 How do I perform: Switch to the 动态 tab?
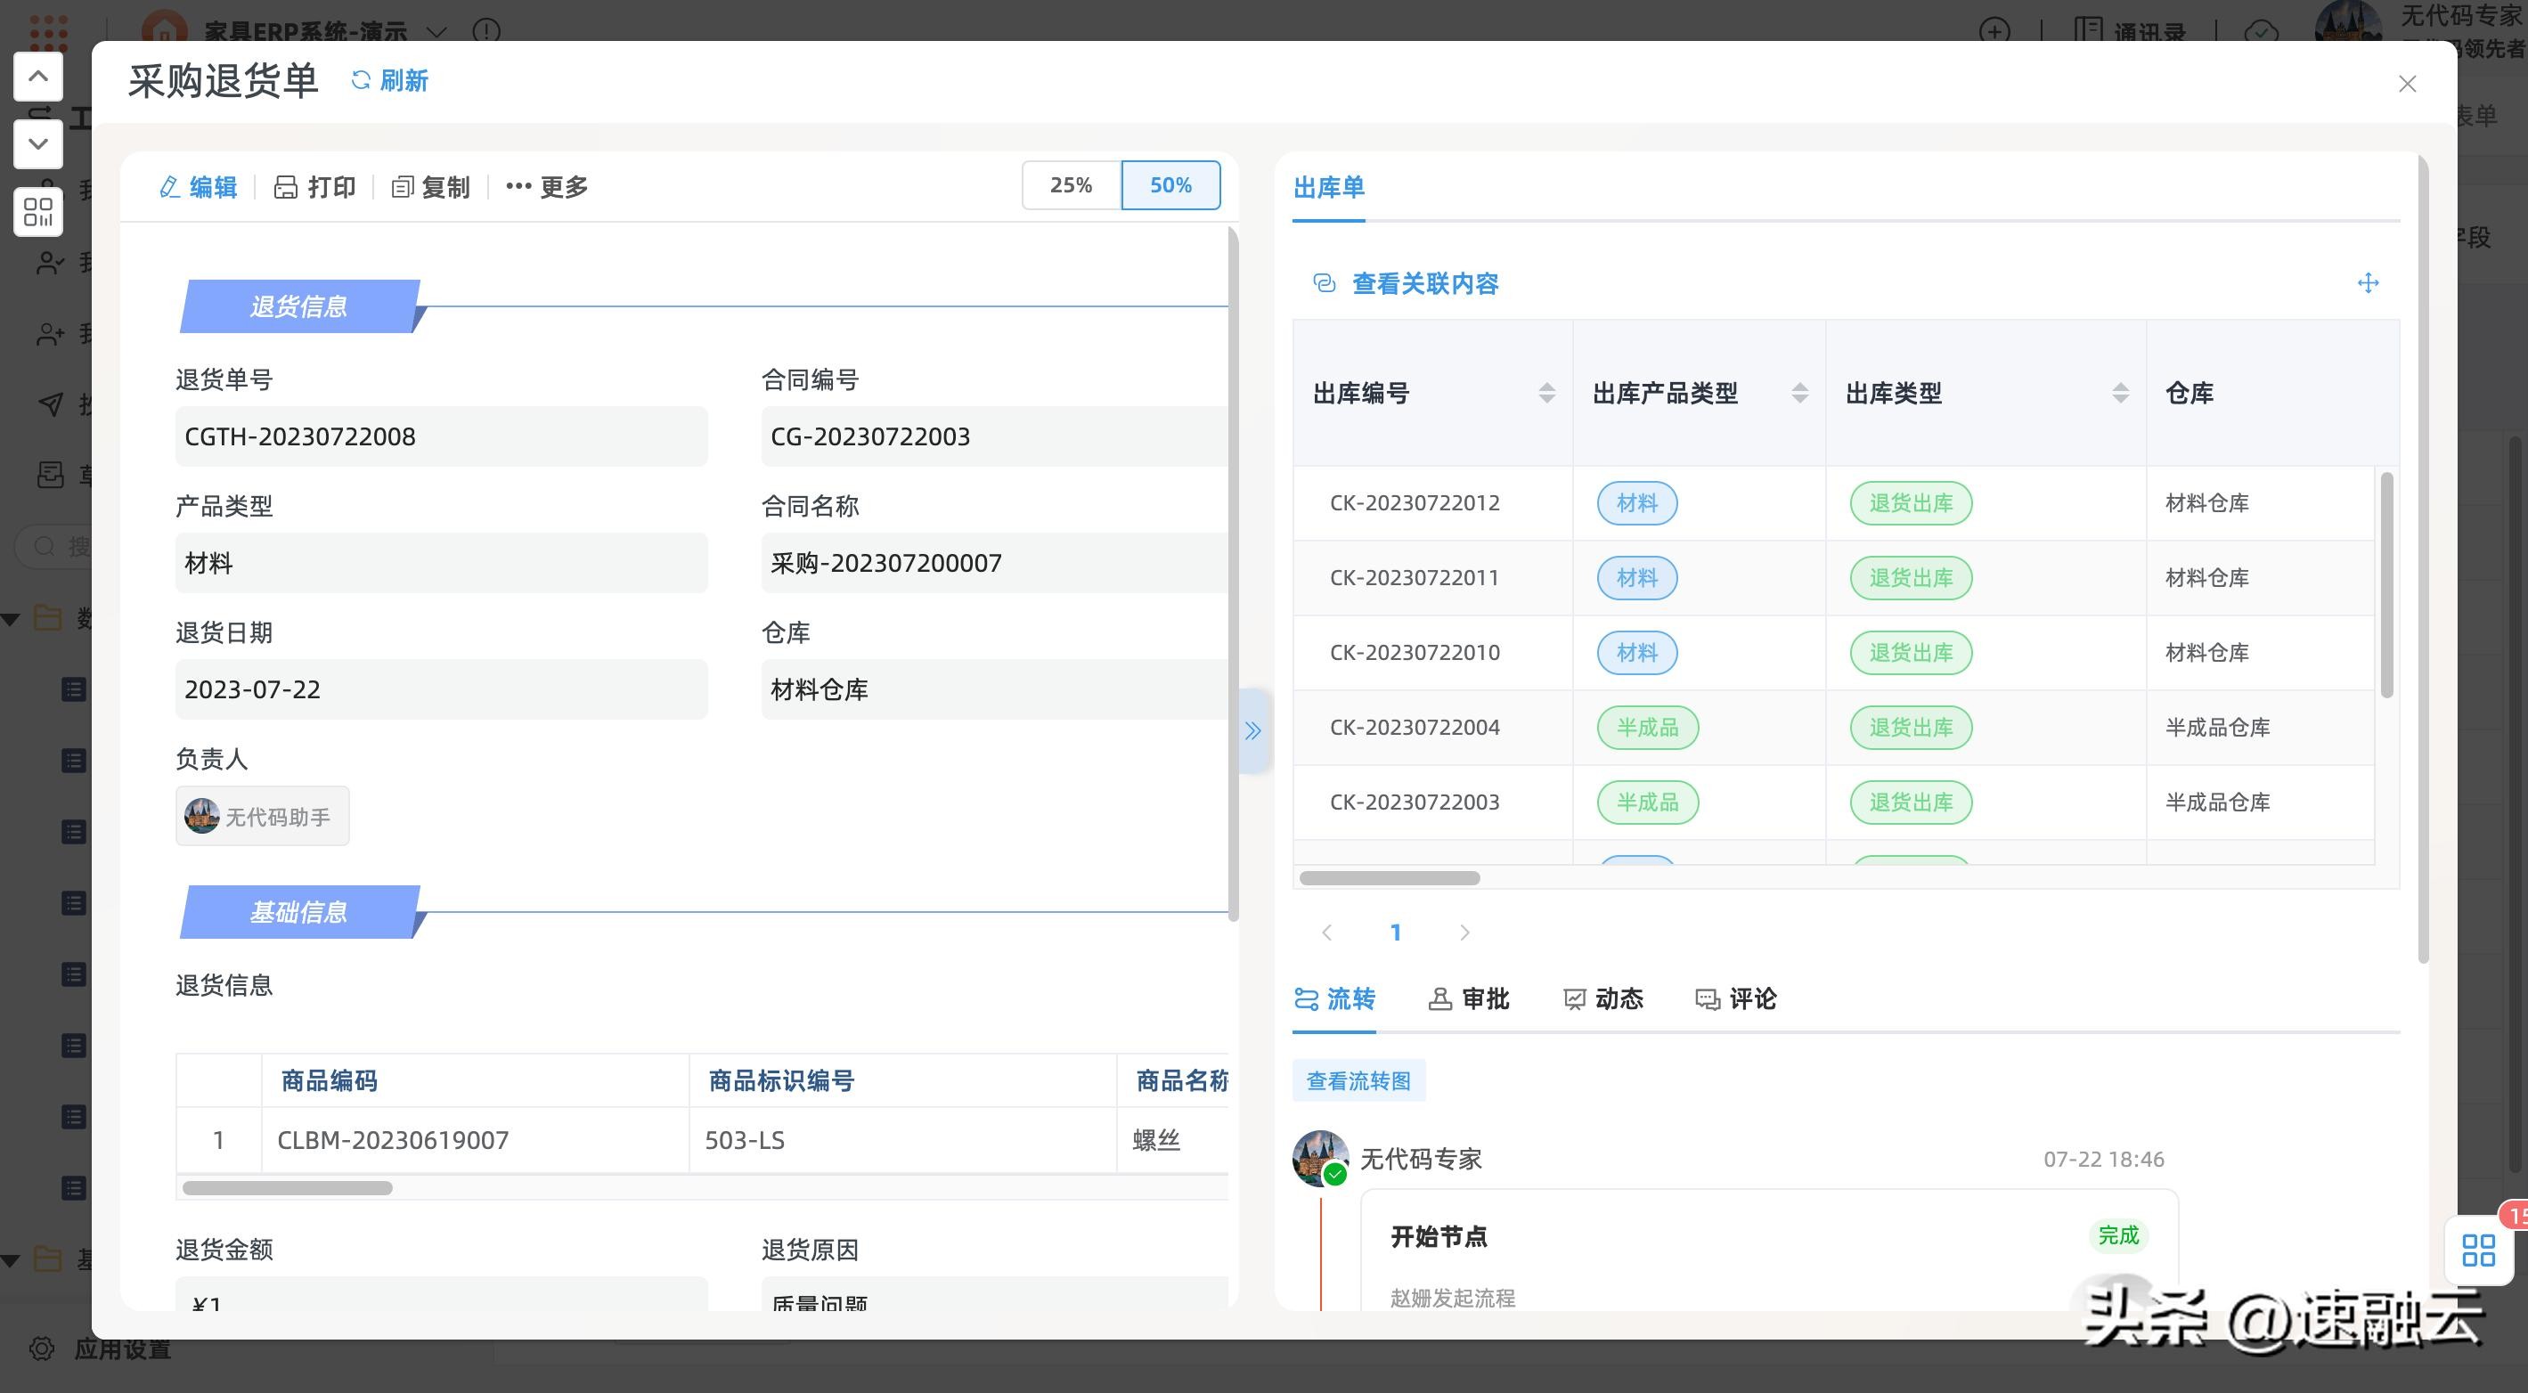coord(1602,998)
